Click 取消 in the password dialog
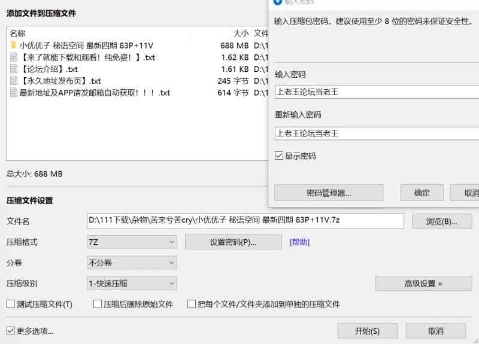The image size is (479, 344). (465, 193)
